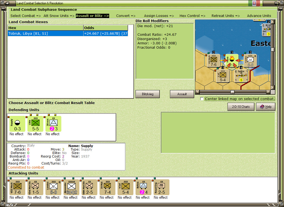This screenshot has height=207, width=284.
Task: Select the Royal Eng 2-5 attacking unit
Action: coord(161,187)
